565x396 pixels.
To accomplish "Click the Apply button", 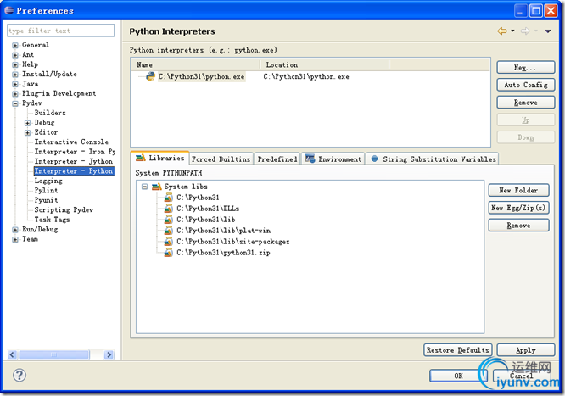I will click(x=525, y=350).
